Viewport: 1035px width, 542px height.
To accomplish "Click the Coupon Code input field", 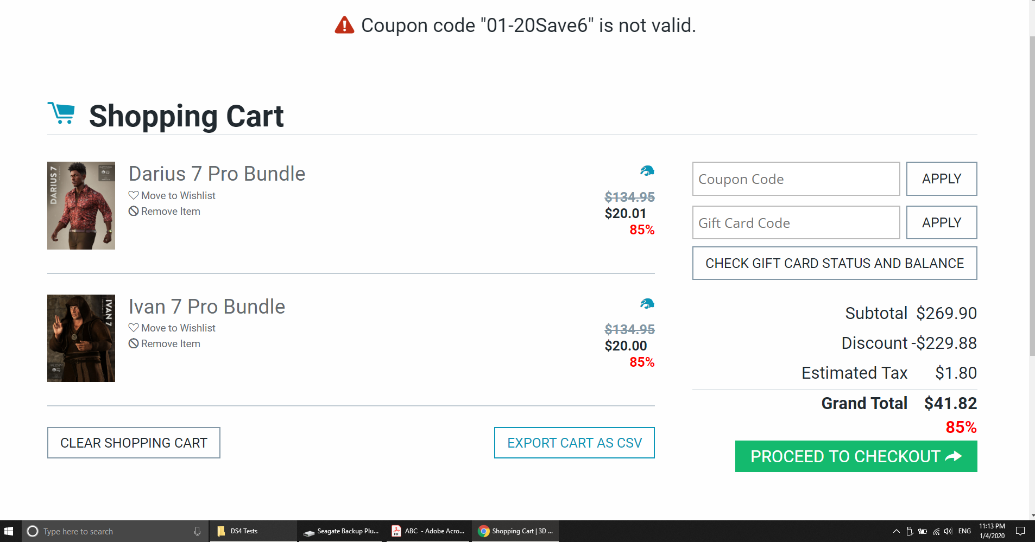I will [x=796, y=179].
